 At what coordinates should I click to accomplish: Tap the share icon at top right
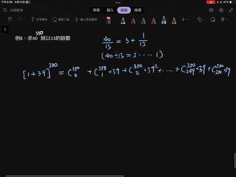pyautogui.click(x=211, y=10)
